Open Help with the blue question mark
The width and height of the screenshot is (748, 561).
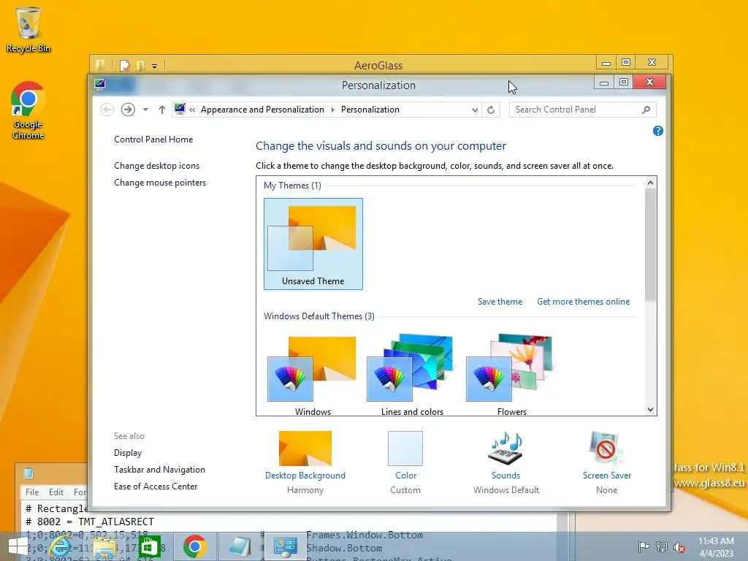coord(658,131)
